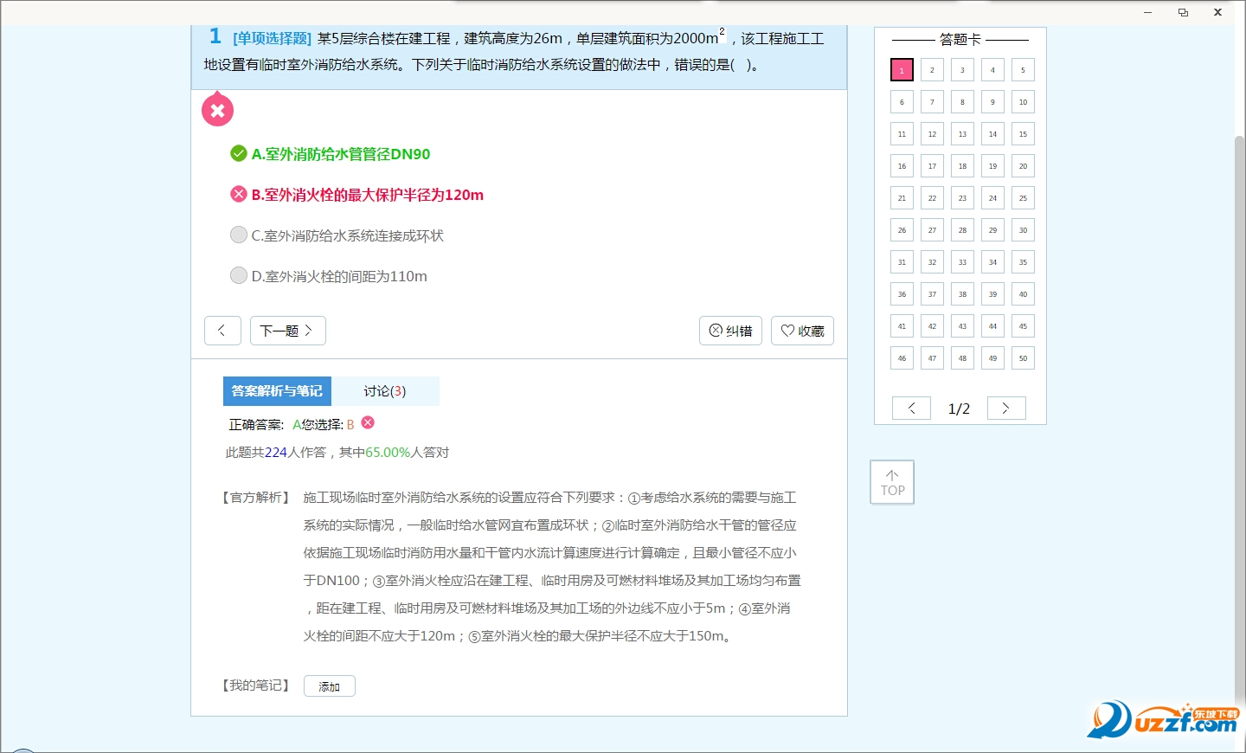
Task: Click the [单项选择题] question type label
Action: point(273,38)
